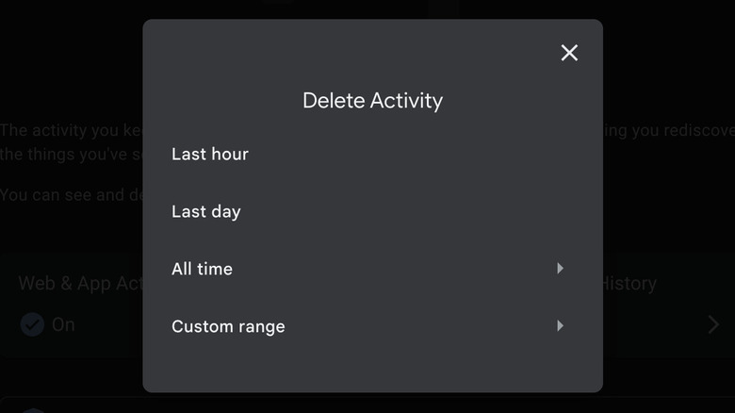
Task: Expand the arrow next to Custom range
Action: pos(560,326)
